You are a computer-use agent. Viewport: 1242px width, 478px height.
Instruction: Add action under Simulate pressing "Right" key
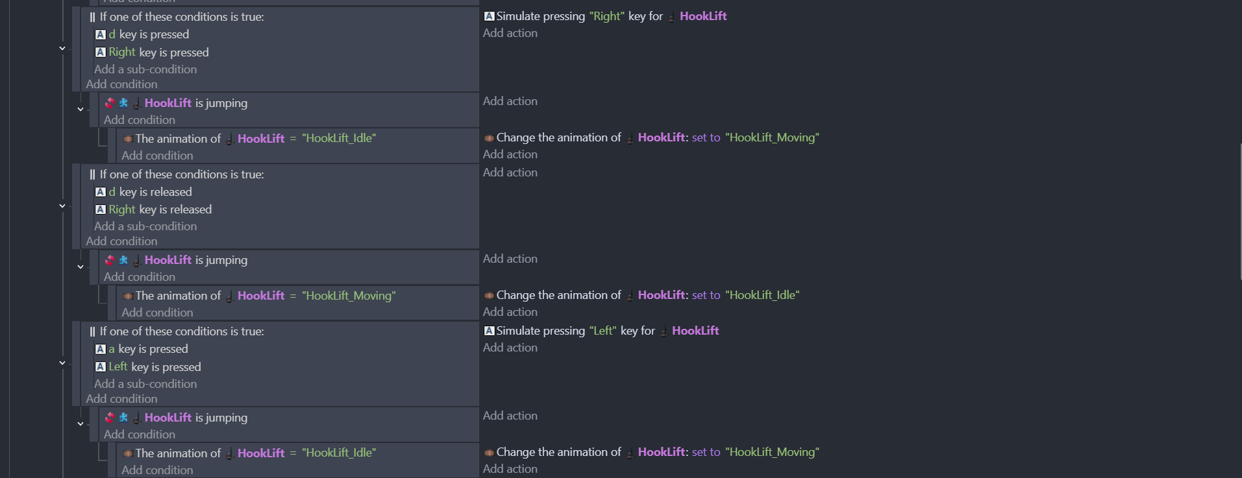[510, 33]
